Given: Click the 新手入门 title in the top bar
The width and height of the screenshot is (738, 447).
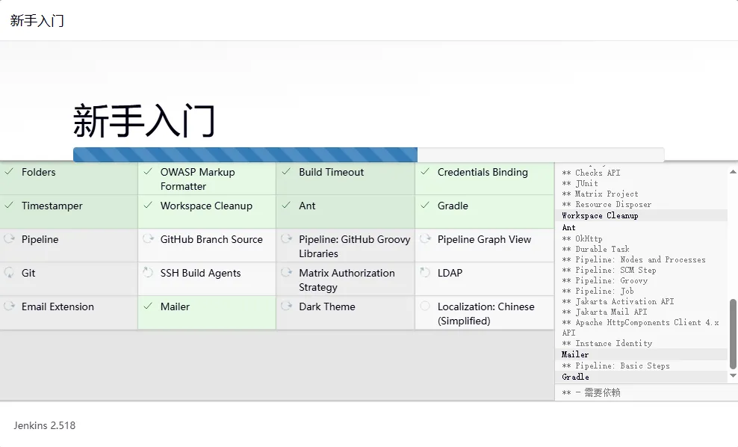Looking at the screenshot, I should 37,21.
